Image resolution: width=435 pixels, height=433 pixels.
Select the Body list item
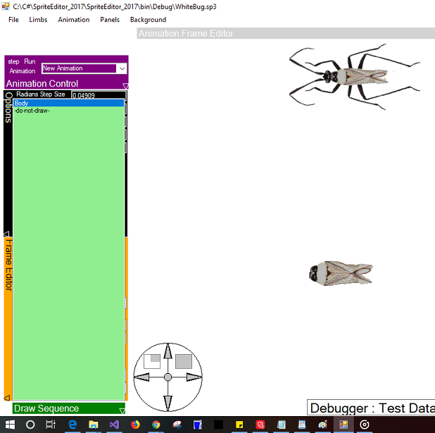(x=68, y=103)
